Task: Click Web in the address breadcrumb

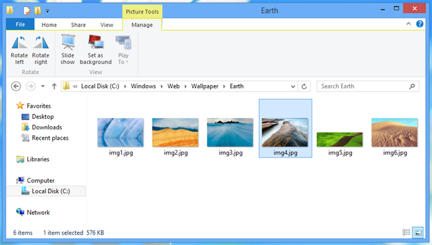Action: pyautogui.click(x=173, y=86)
